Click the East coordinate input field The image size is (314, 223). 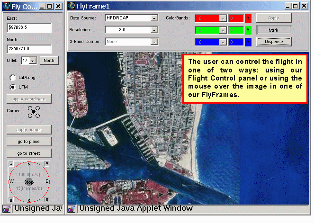[x=29, y=28]
